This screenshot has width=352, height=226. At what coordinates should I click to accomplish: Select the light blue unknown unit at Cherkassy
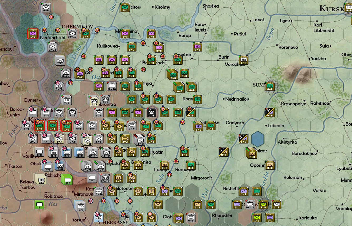(99, 218)
